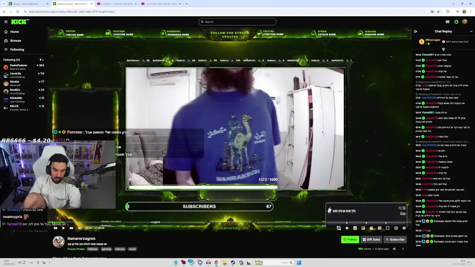Open playback speed control
This screenshot has height=267, width=475.
click(x=396, y=228)
